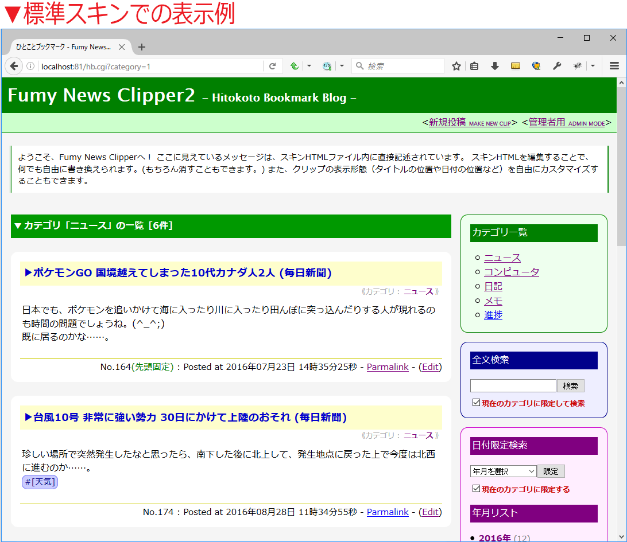Click the globe shield toolbar icon
627x542 pixels.
pos(536,66)
